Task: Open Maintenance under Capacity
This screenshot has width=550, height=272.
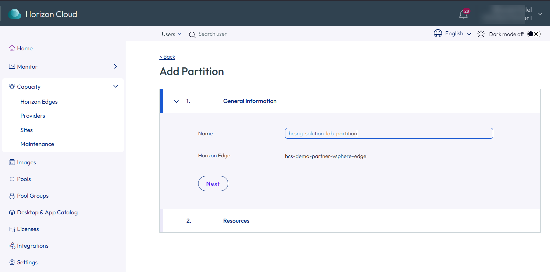Action: click(37, 144)
